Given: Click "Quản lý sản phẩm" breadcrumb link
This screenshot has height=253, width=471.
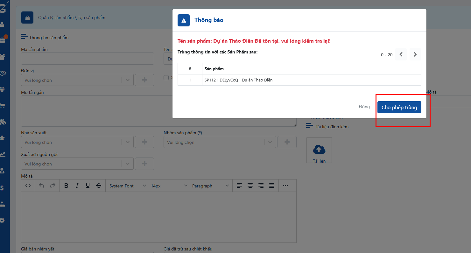Looking at the screenshot, I should point(56,18).
